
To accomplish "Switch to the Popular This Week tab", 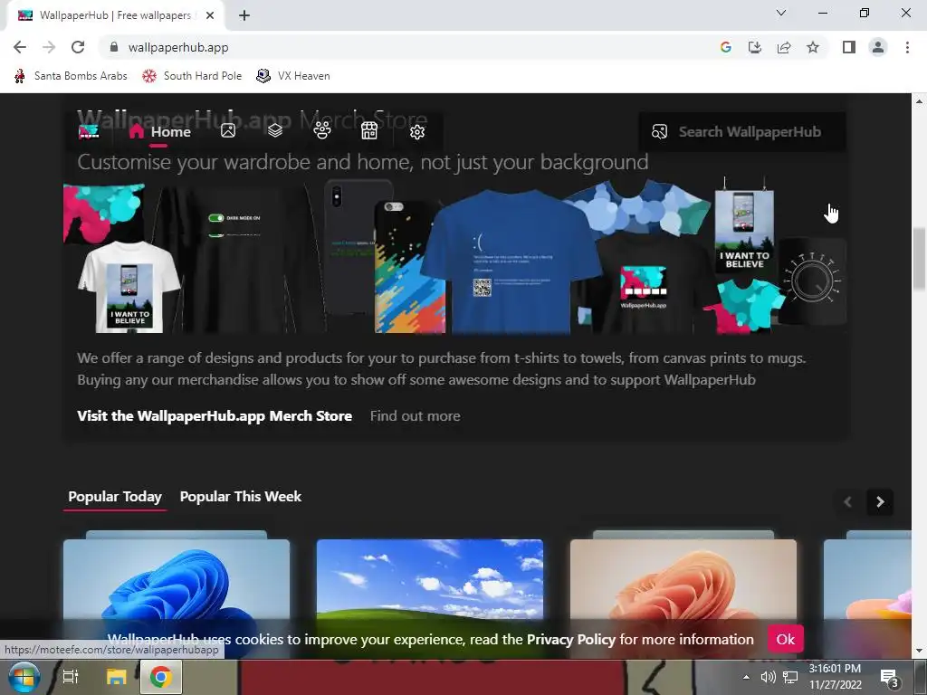I will click(241, 497).
